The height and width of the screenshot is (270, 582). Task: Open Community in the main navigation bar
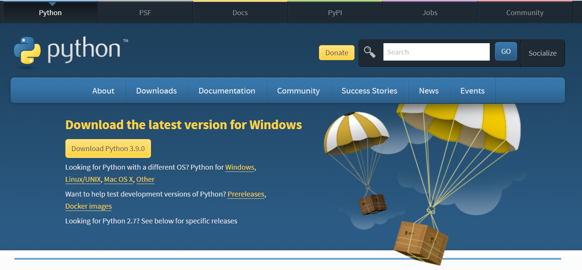pyautogui.click(x=298, y=91)
